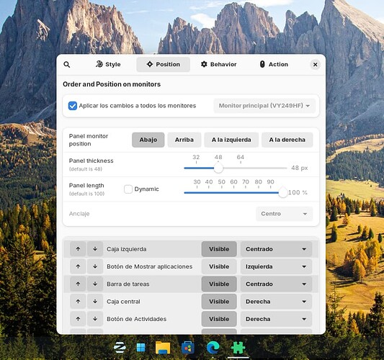
Task: Open the Zorin menu in taskbar
Action: pos(120,347)
